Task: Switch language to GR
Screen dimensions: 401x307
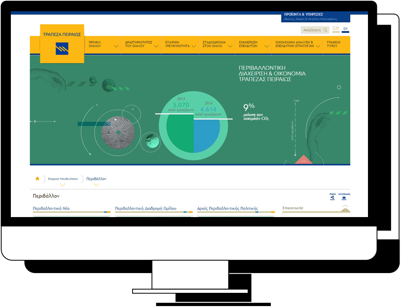Action: pos(335,29)
